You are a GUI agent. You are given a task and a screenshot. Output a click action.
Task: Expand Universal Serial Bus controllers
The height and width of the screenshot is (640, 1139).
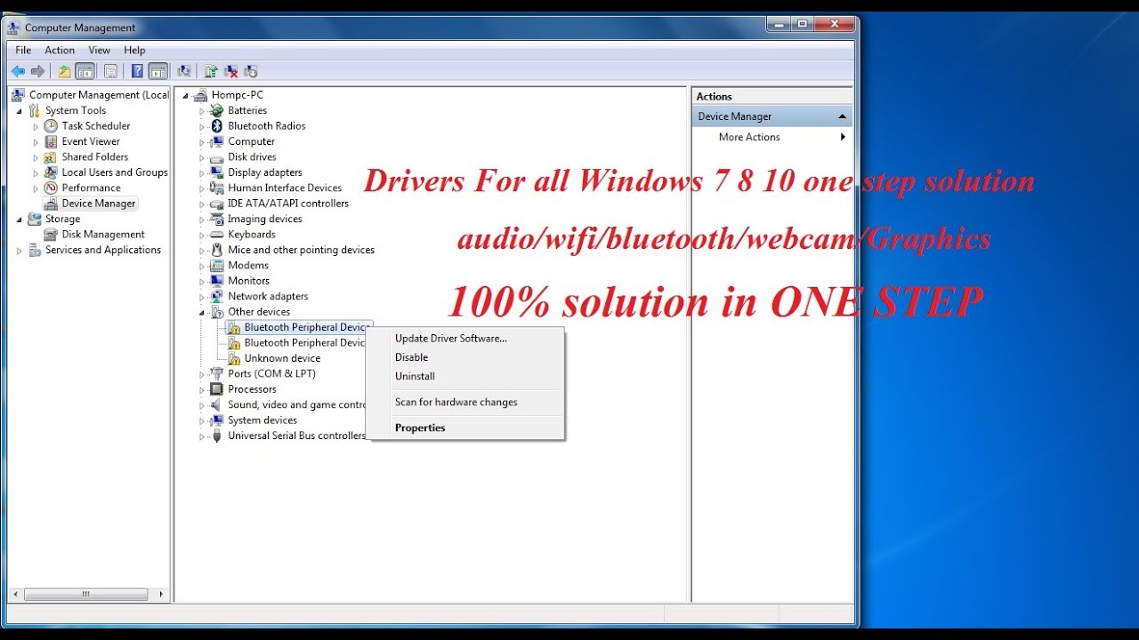click(x=202, y=436)
